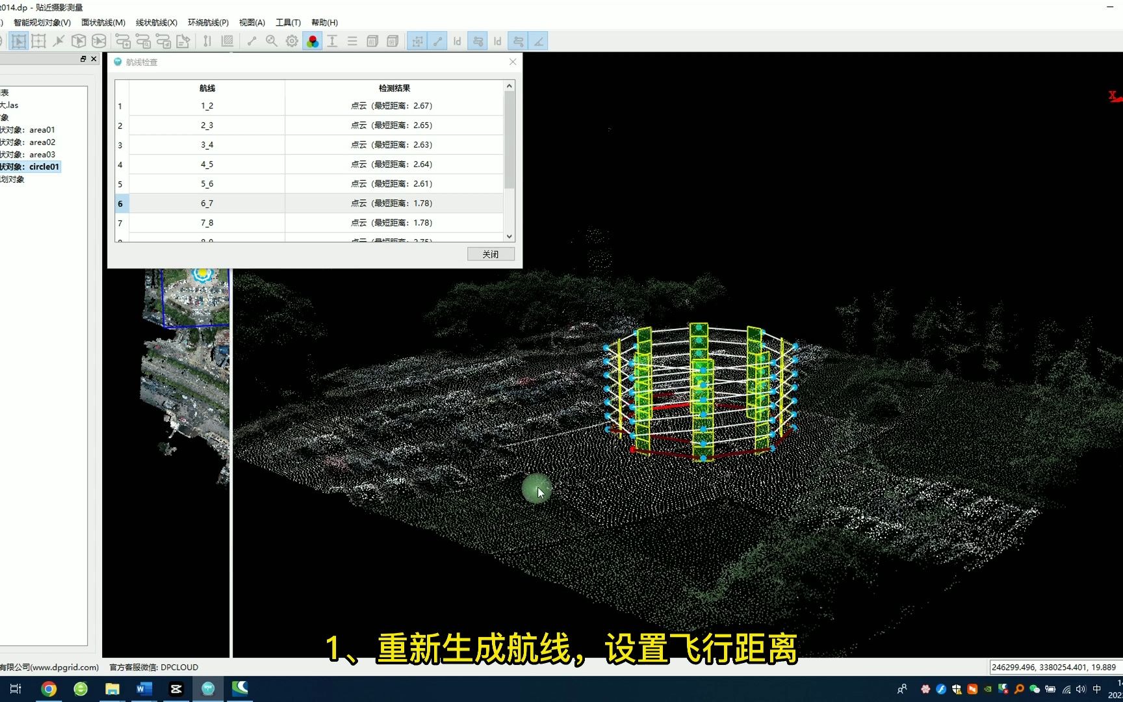Open the 面状航线(M) menu
The width and height of the screenshot is (1123, 702).
click(103, 22)
